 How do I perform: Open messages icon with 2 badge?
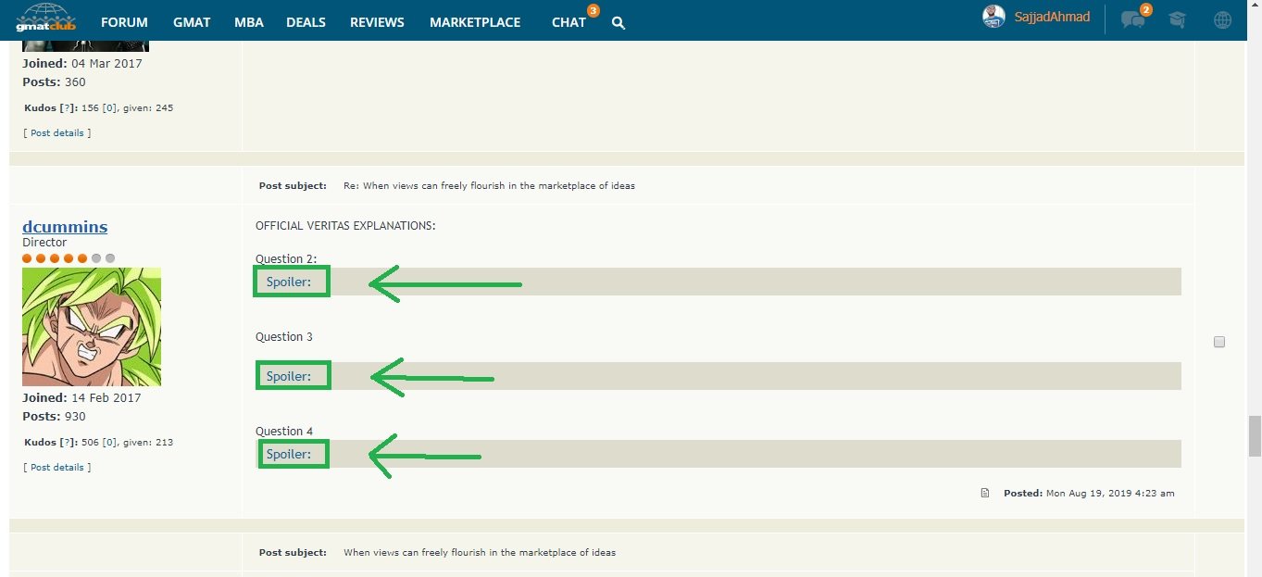[1131, 19]
